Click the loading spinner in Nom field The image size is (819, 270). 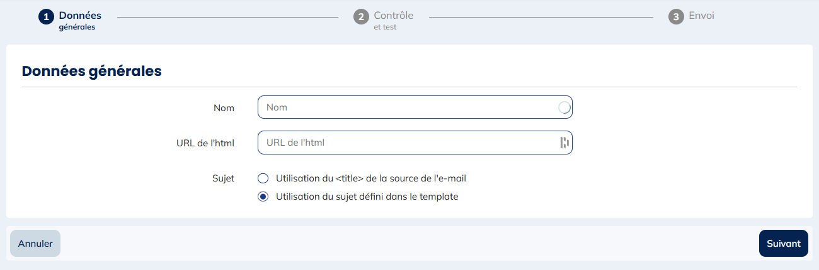564,107
